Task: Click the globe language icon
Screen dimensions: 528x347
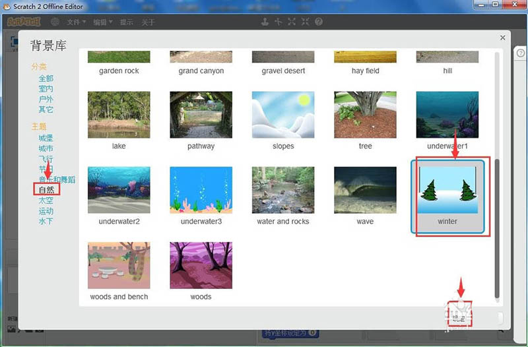Action: click(x=55, y=22)
